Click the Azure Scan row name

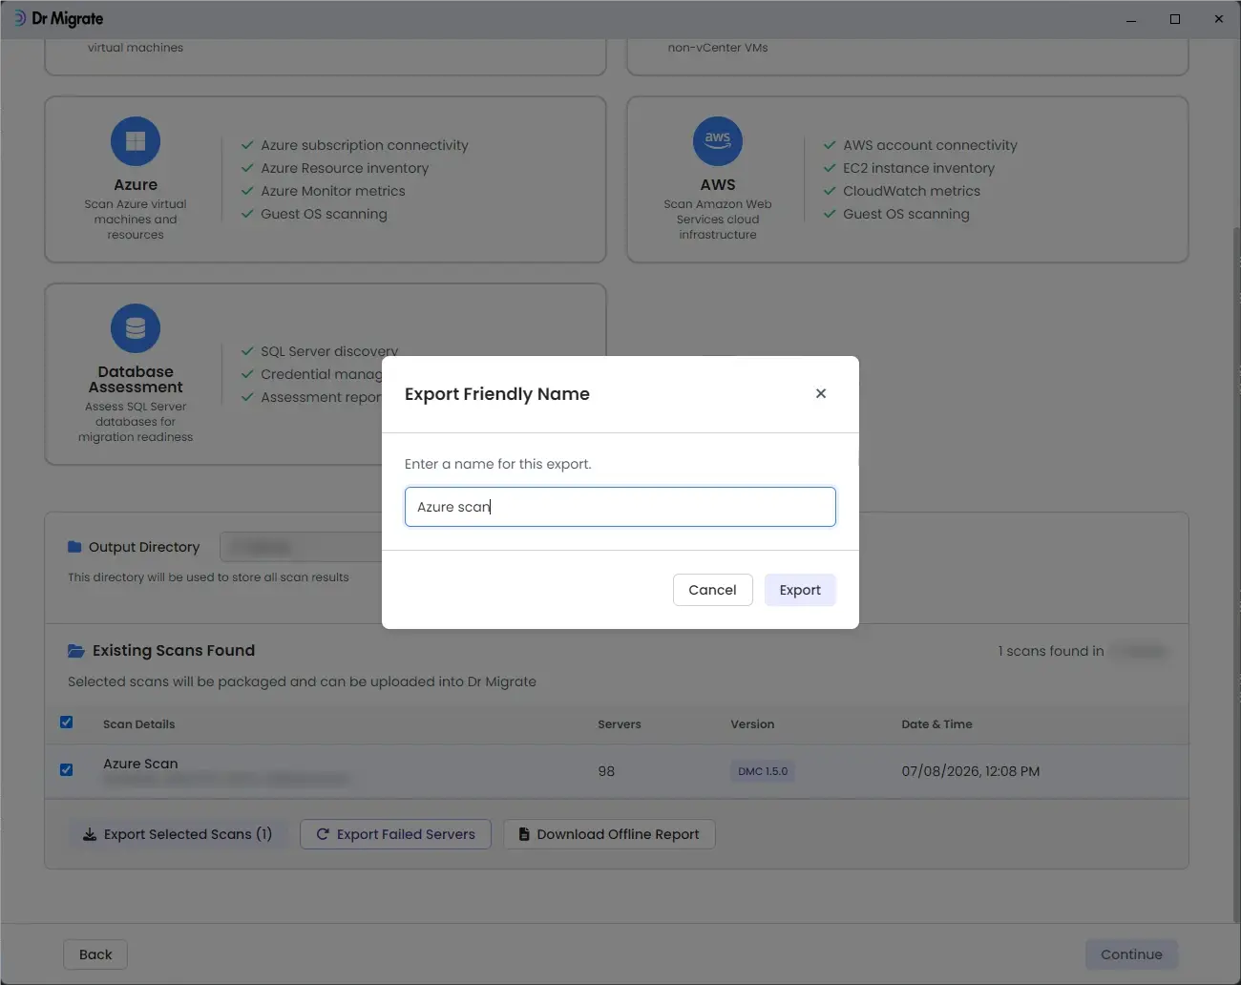pyautogui.click(x=140, y=764)
